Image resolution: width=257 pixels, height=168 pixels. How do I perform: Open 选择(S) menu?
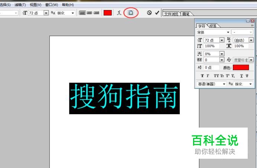pos(5,5)
